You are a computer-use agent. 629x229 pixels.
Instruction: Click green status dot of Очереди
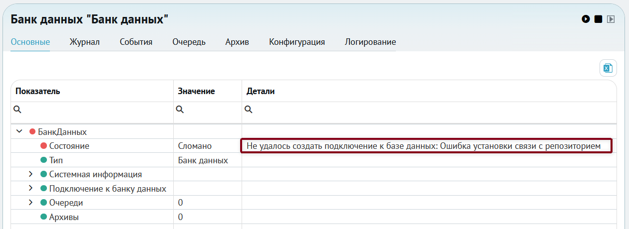click(x=43, y=203)
